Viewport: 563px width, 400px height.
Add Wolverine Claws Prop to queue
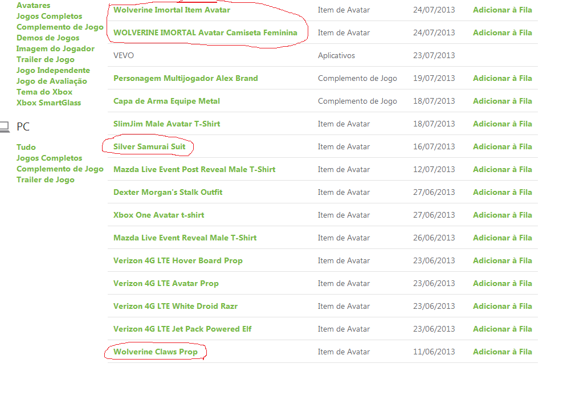503,352
